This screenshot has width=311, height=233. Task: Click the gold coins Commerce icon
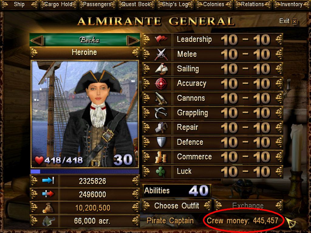click(x=161, y=157)
